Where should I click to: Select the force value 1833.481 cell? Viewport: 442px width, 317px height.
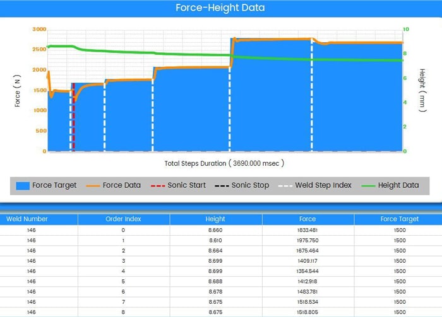308,230
